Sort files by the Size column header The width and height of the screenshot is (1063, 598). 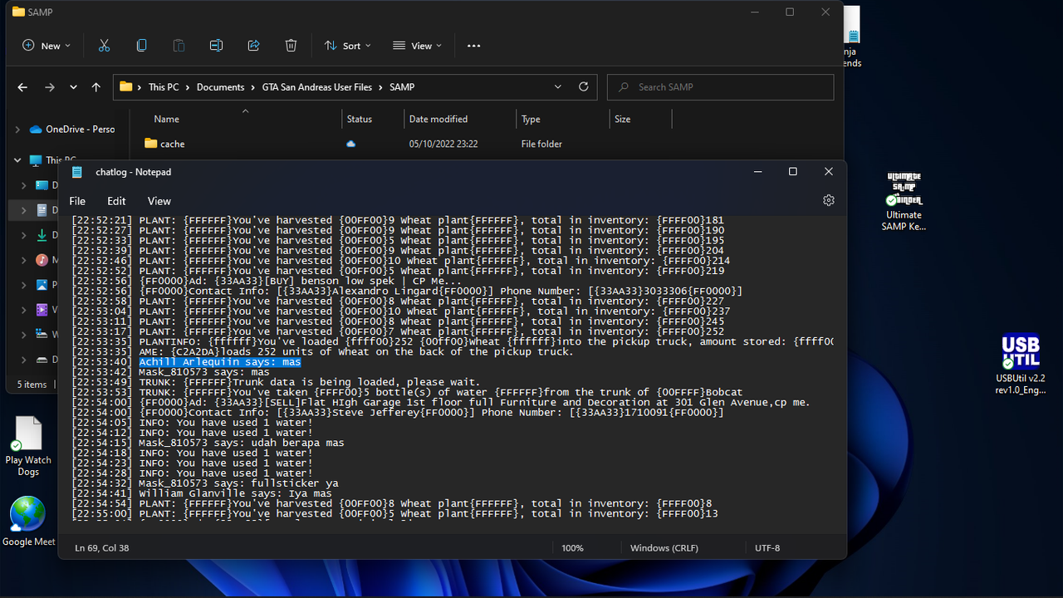[622, 120]
